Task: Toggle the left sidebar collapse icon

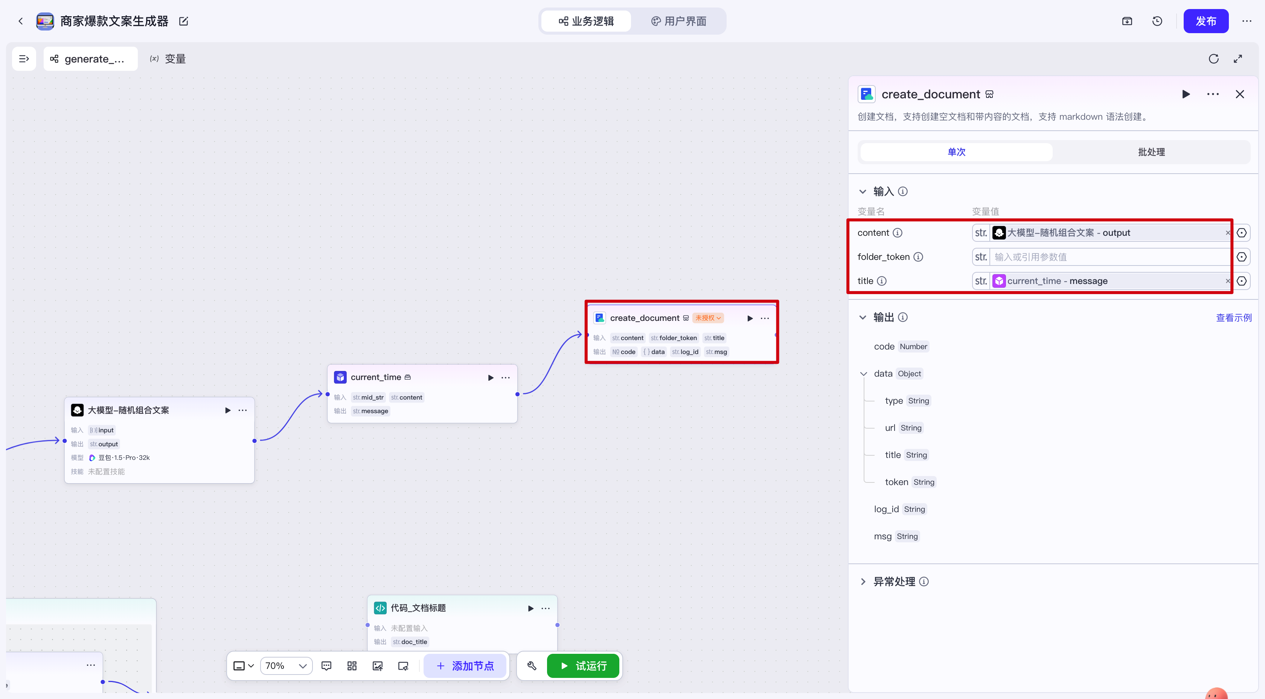Action: 24,59
